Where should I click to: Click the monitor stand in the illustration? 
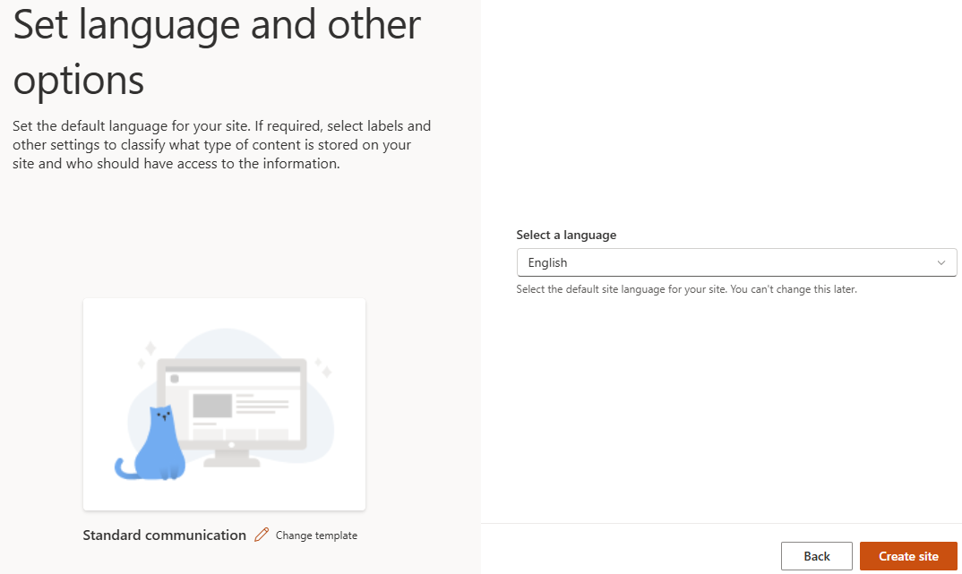coord(232,458)
